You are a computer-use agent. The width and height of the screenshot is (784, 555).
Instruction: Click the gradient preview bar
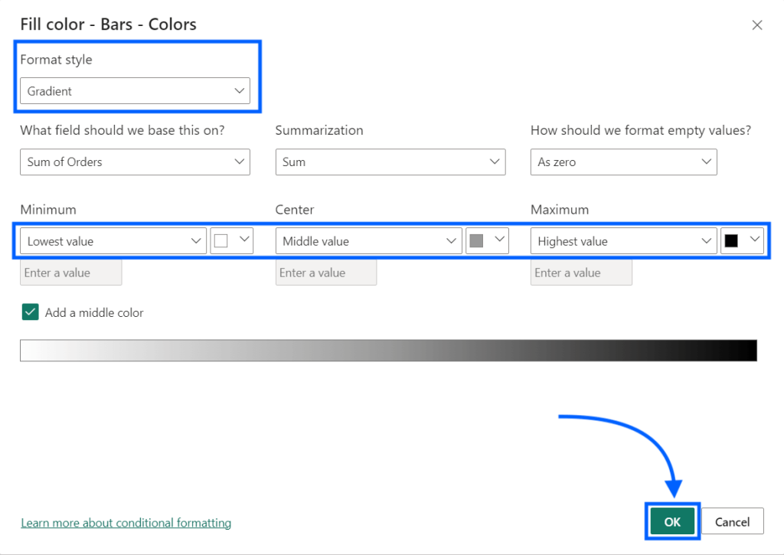(x=388, y=351)
